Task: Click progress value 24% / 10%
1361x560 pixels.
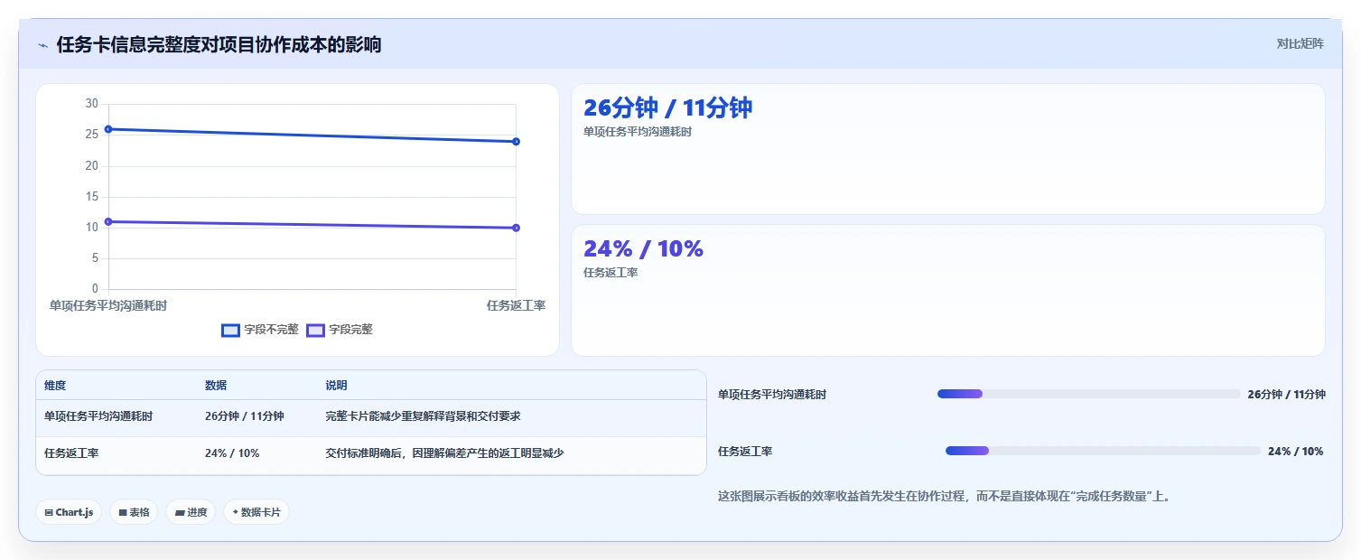Action: [1296, 452]
